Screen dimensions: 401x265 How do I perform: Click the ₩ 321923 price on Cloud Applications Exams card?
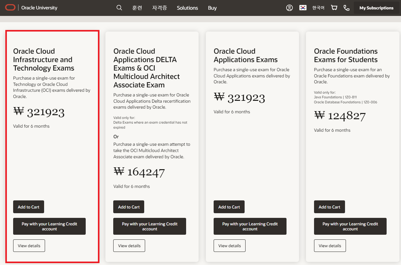[x=239, y=97]
